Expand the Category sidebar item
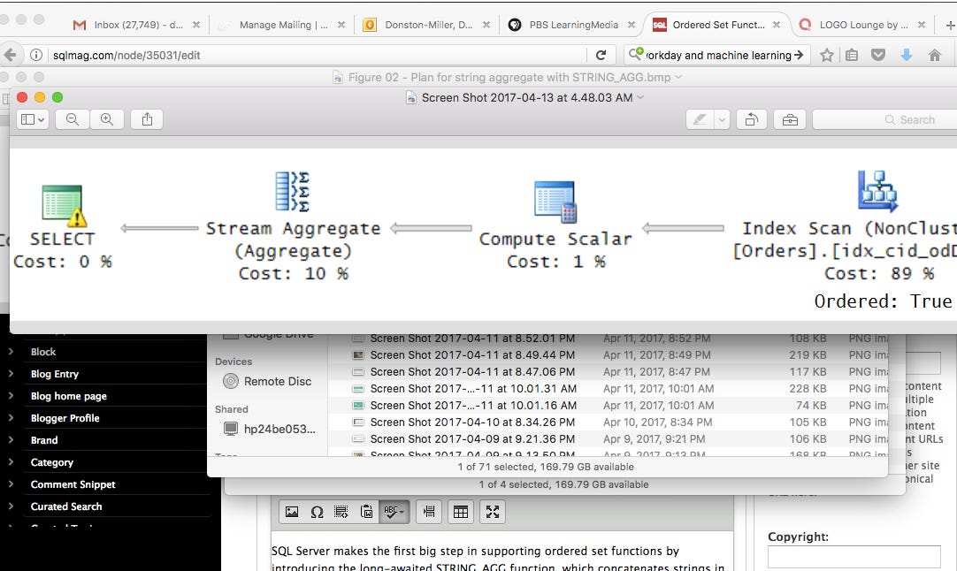Viewport: 957px width, 571px height. pos(11,462)
